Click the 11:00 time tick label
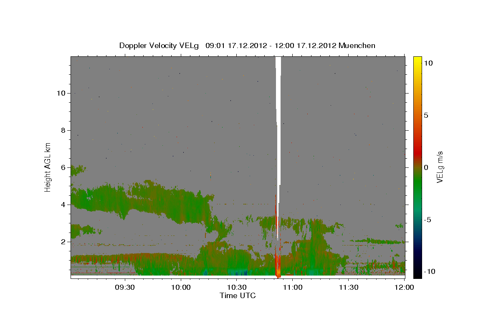 292,287
